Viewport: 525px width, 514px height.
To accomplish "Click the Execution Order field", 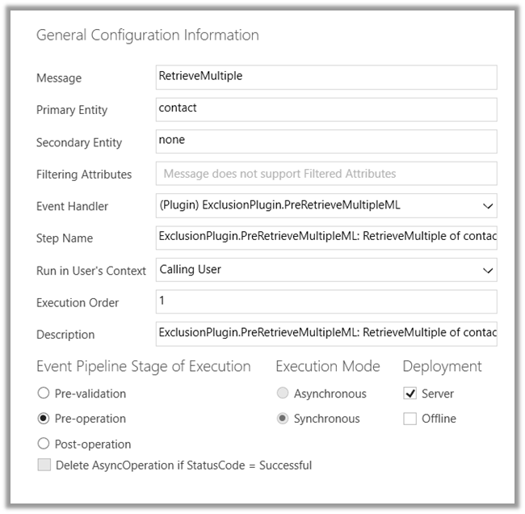I will [x=326, y=301].
